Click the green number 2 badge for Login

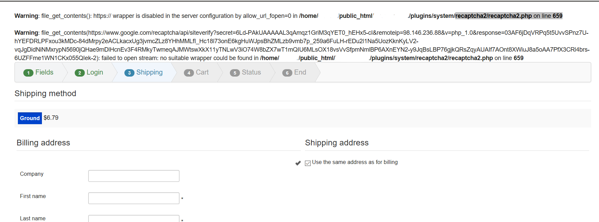tap(79, 73)
